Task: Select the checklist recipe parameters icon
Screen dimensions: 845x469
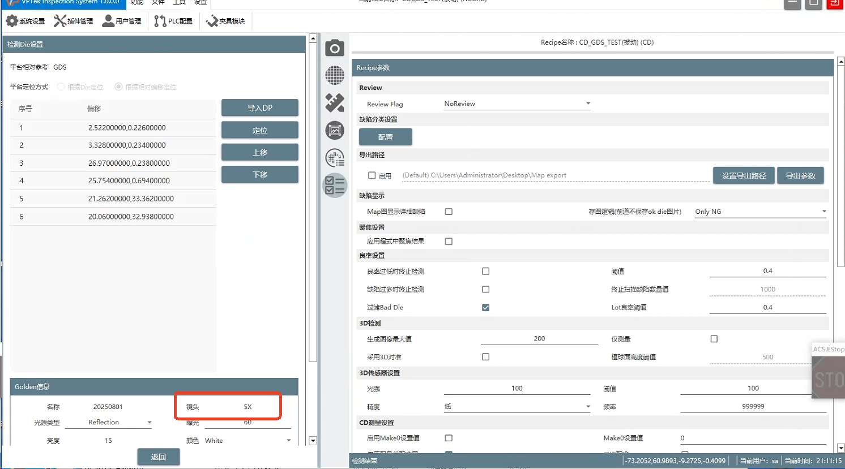Action: pos(335,185)
